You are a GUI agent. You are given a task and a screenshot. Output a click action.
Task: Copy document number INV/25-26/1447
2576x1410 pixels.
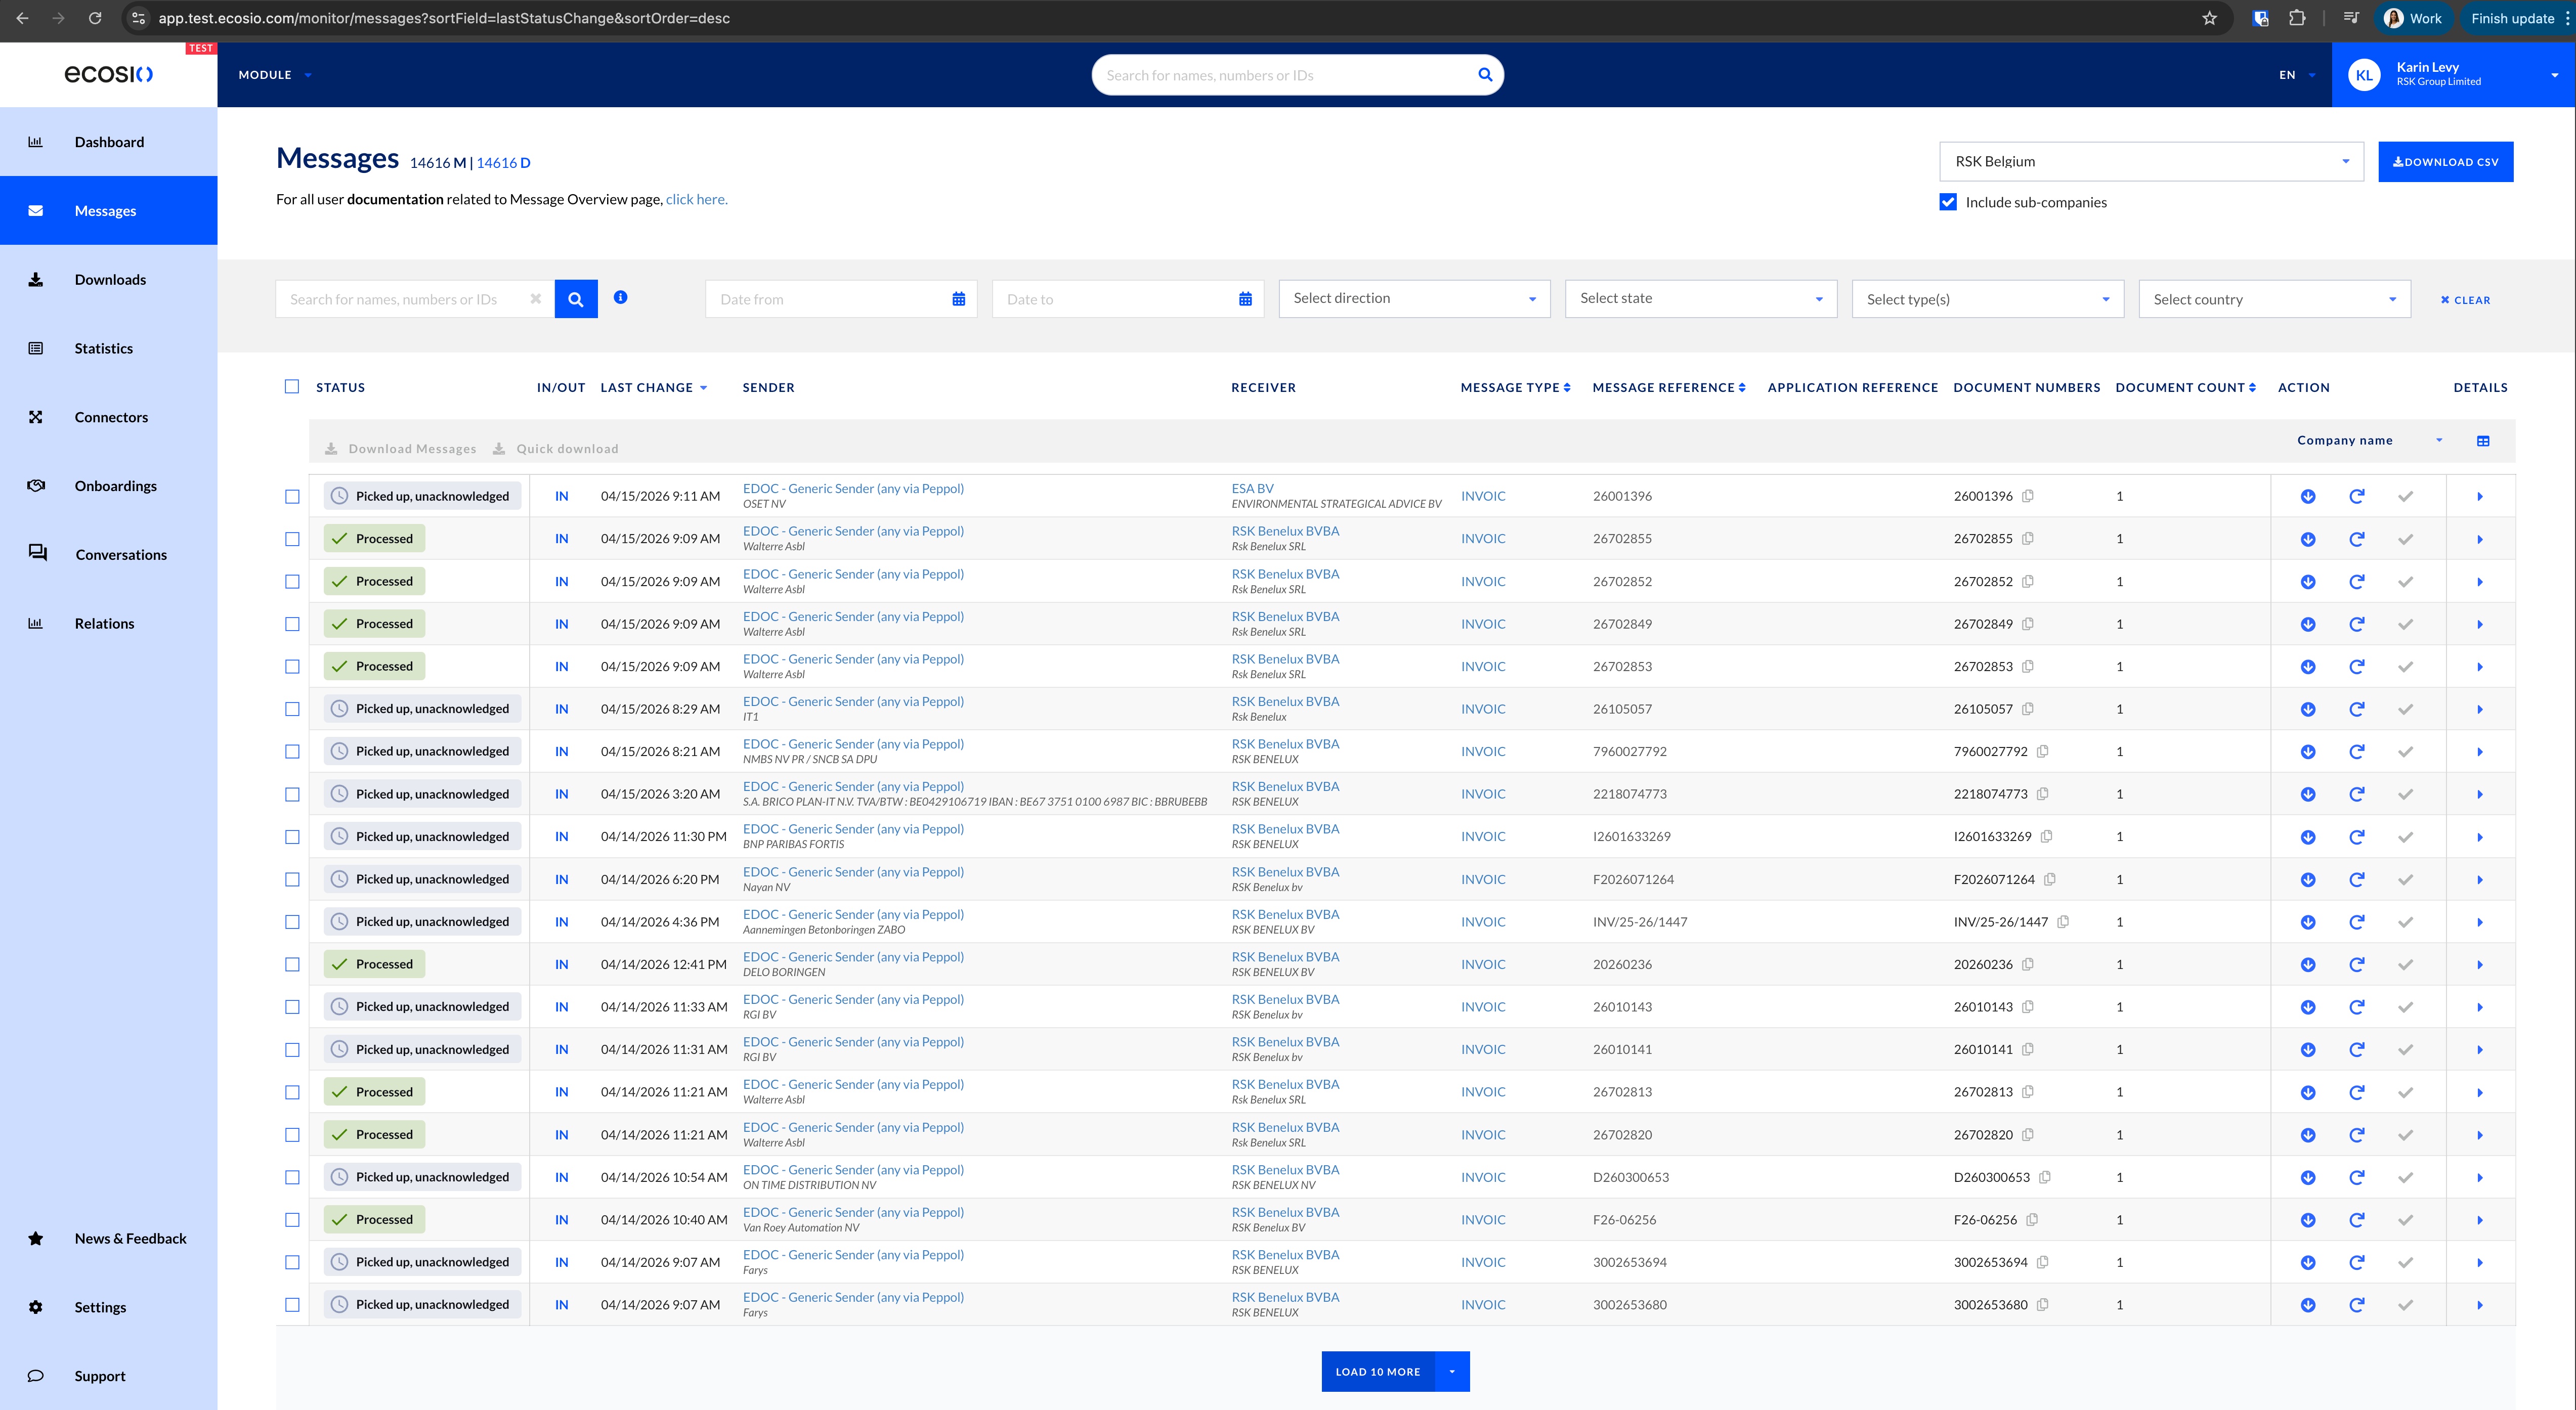2063,922
